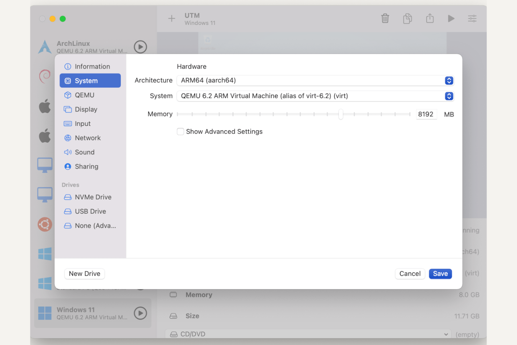
Task: Save the VM settings
Action: pos(440,274)
